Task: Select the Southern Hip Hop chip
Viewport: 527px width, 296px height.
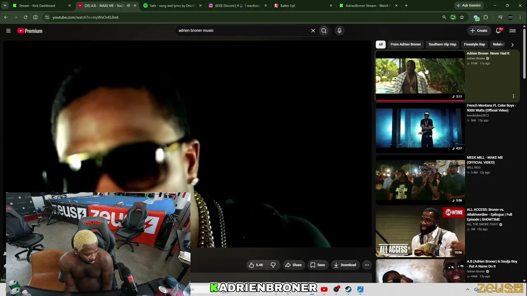Action: point(442,44)
